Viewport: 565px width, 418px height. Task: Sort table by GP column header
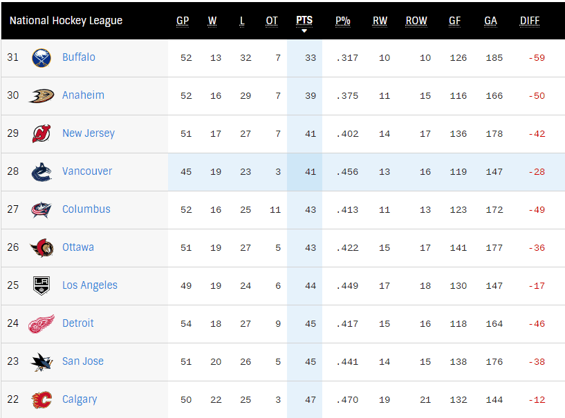[183, 21]
